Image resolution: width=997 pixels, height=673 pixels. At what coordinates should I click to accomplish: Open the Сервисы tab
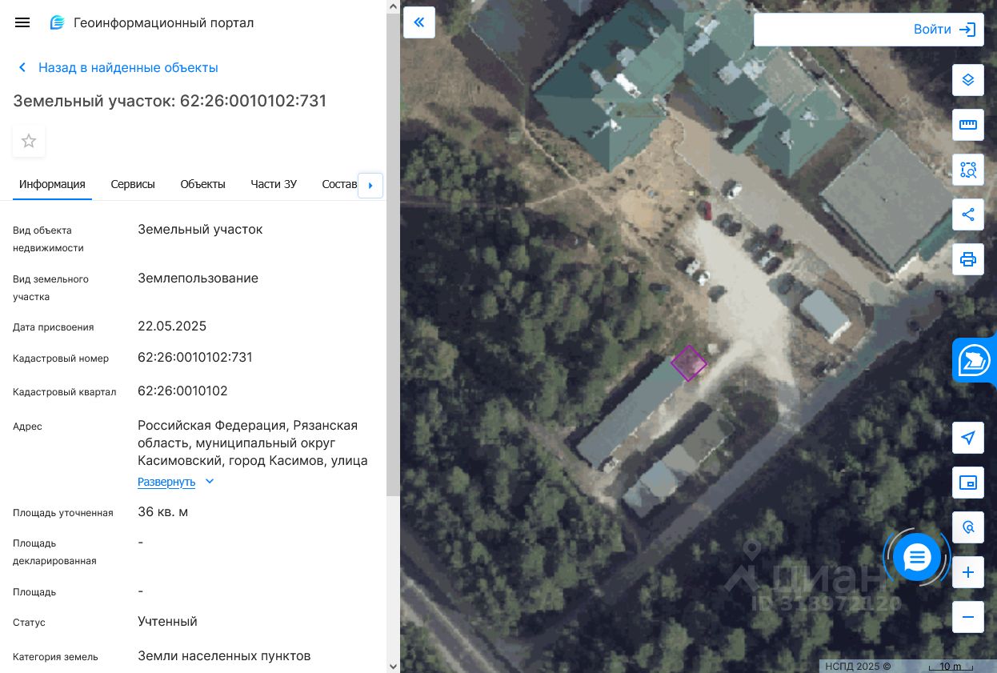[x=133, y=184]
